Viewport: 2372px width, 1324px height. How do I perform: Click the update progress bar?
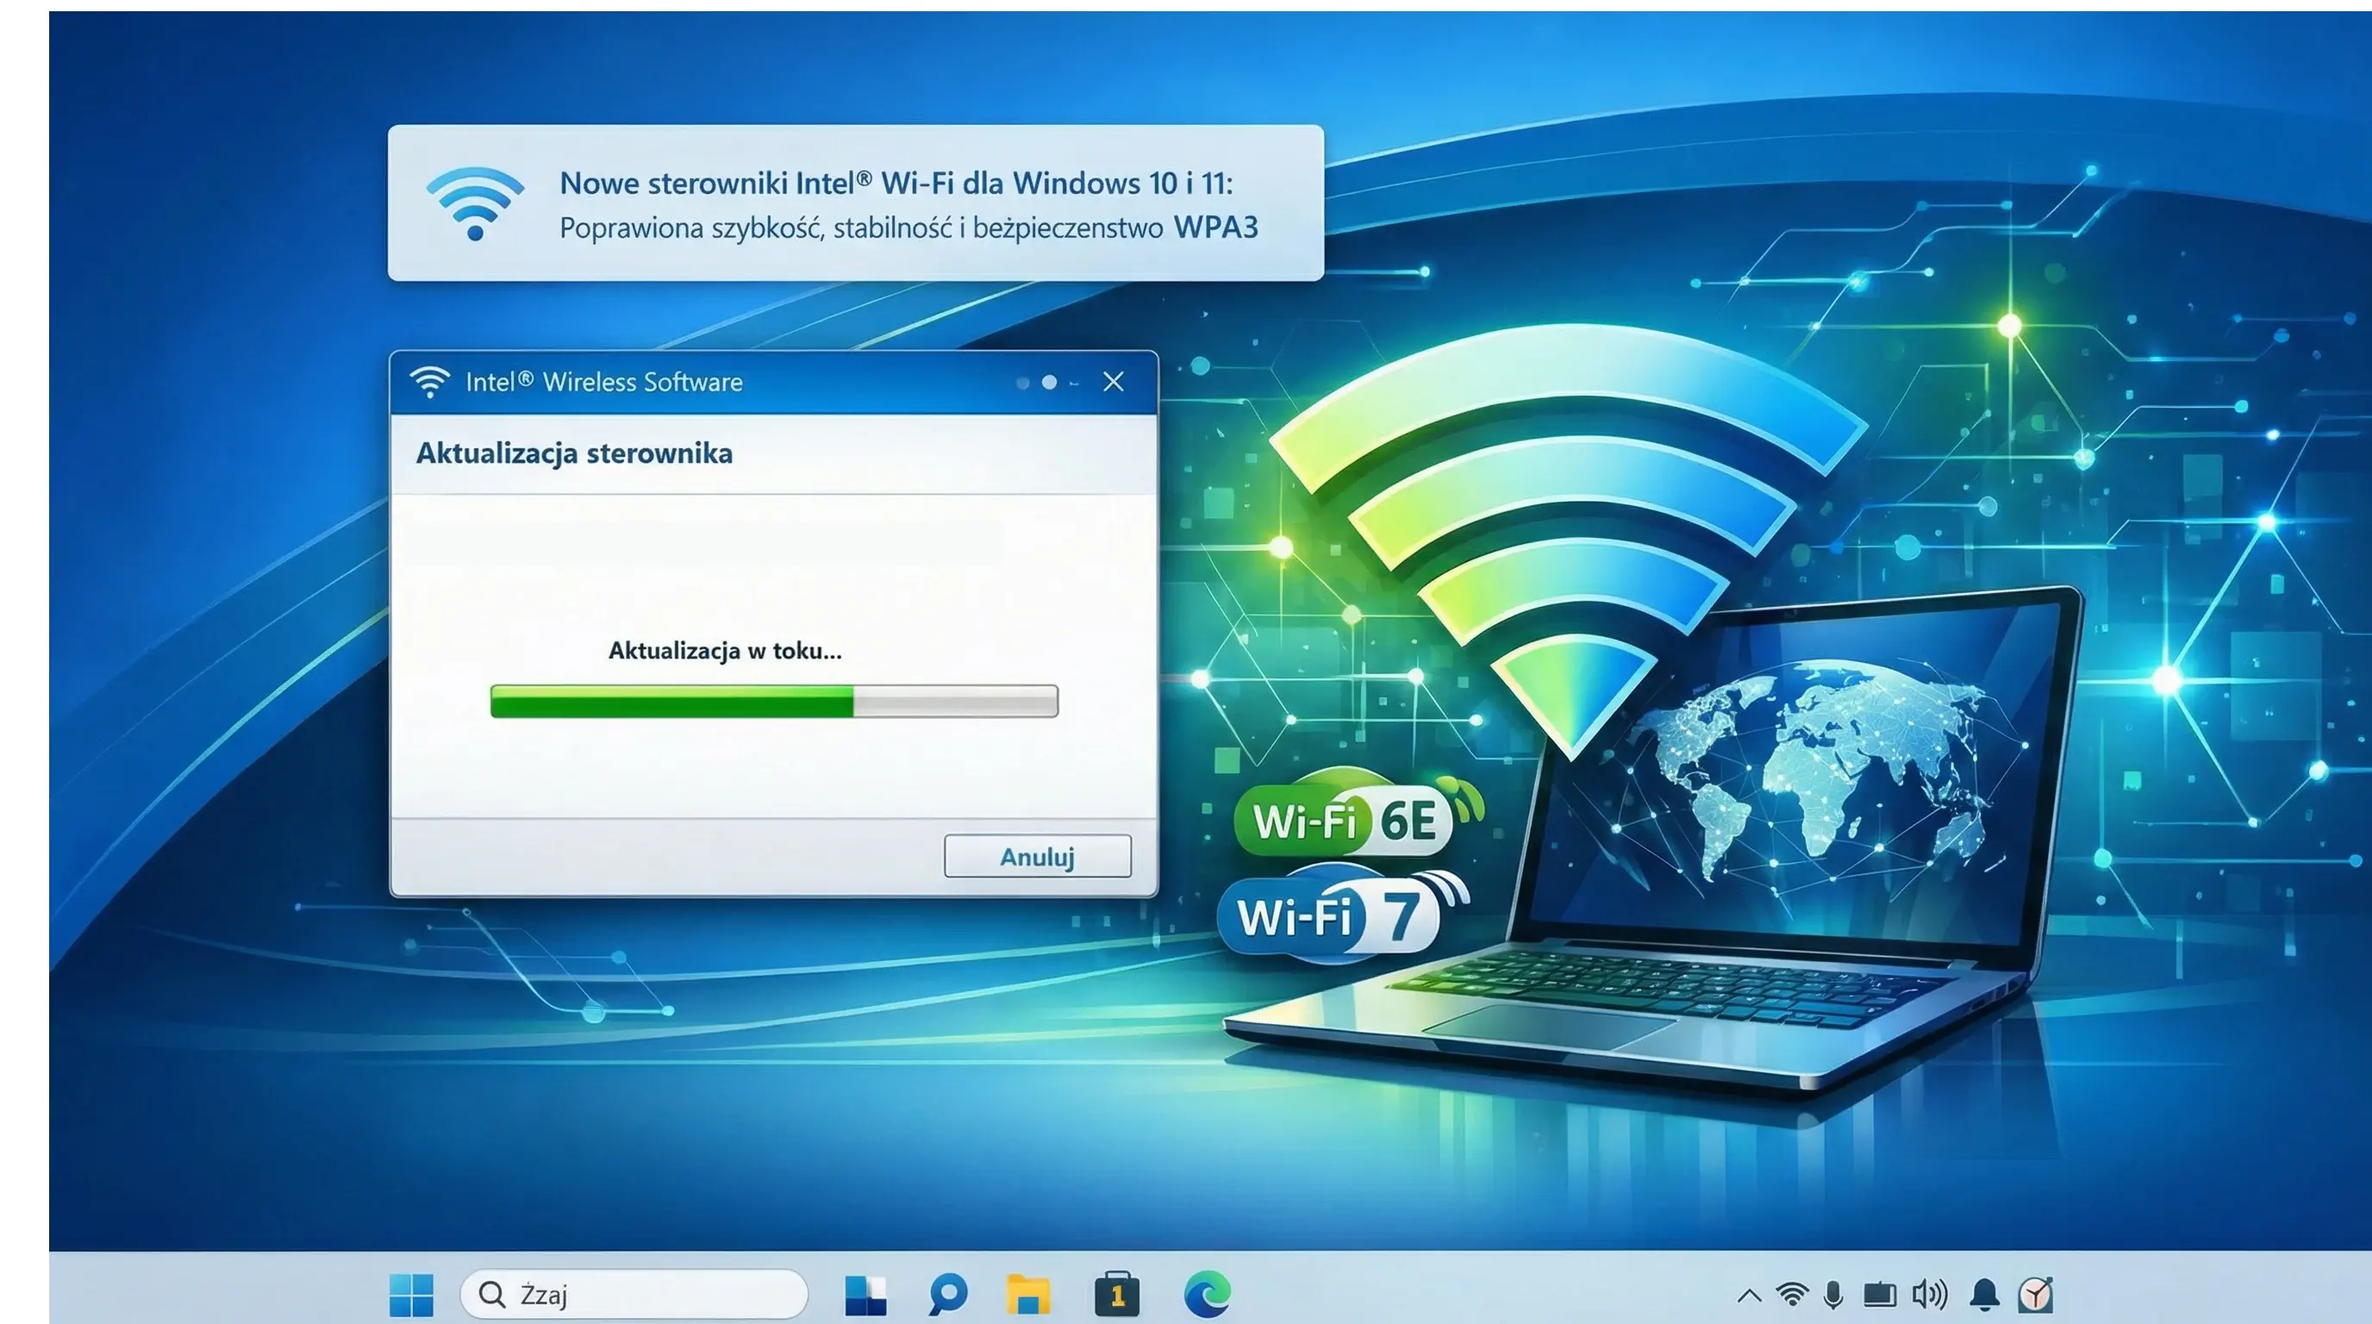point(773,701)
